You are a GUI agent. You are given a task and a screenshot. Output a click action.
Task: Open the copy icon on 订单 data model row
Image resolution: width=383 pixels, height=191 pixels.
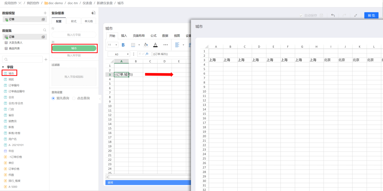coord(43,19)
